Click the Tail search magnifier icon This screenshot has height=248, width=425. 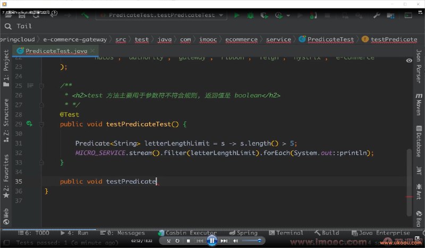(8, 26)
